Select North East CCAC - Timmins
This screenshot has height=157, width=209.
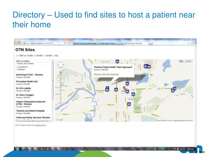29,75
